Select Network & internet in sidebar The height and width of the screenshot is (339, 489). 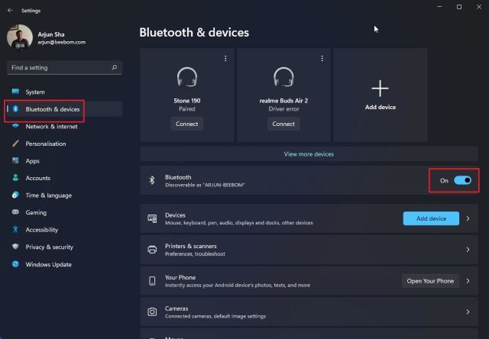(x=51, y=127)
